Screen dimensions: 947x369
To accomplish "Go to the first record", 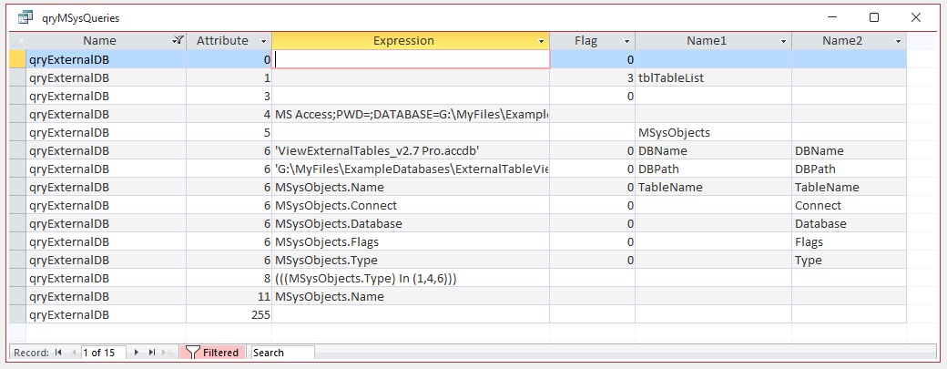I will point(58,352).
